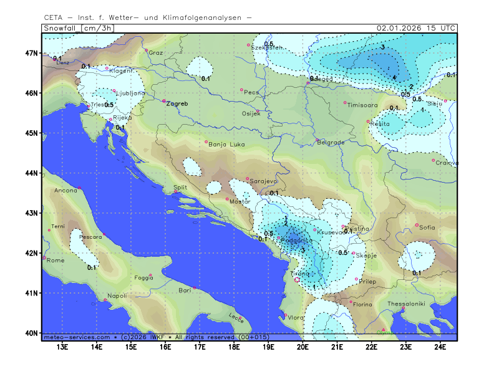Select the Rome city marker
Screen dimensions: 499x374
44,257
